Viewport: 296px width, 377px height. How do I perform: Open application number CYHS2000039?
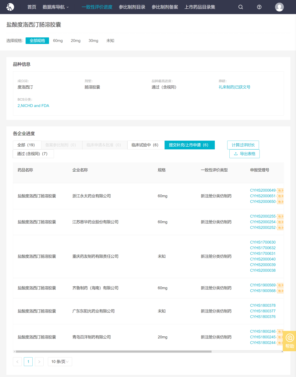pos(263,265)
